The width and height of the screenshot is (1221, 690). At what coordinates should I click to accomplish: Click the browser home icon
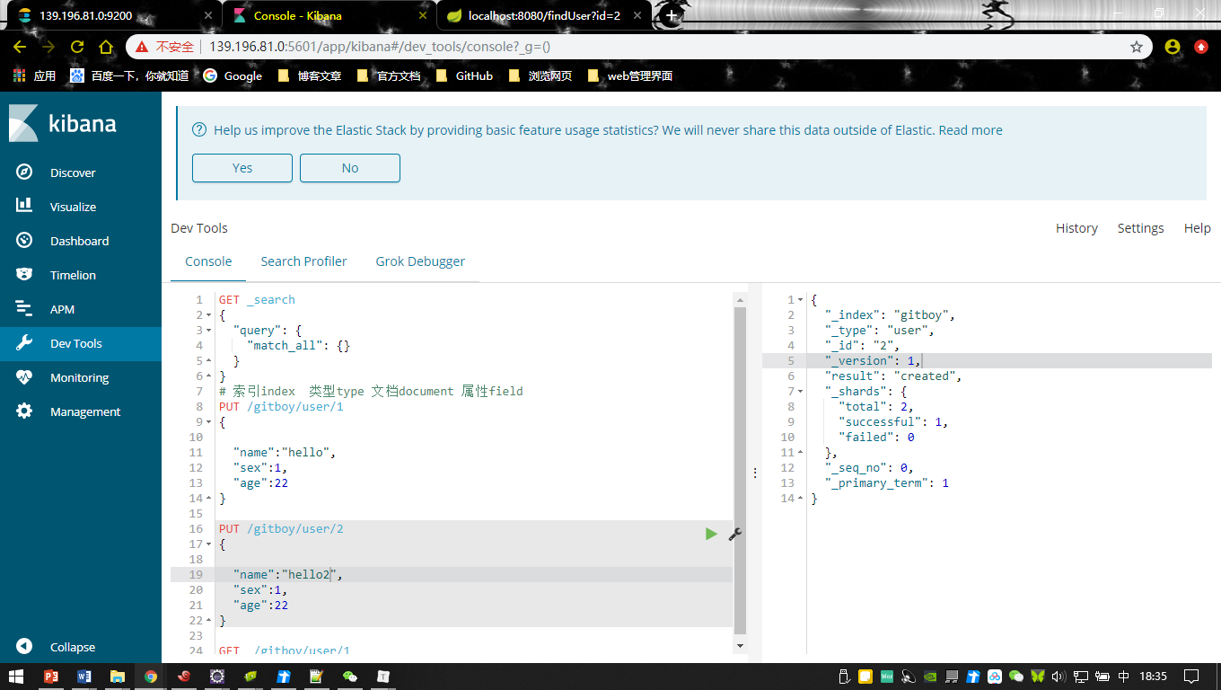(x=106, y=47)
